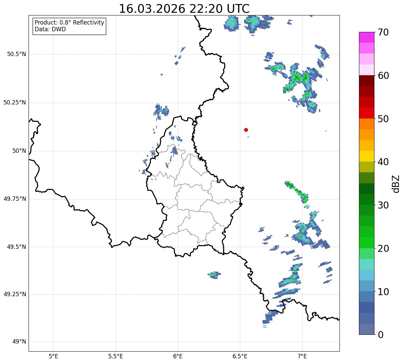Click the red location marker dot
Image resolution: width=404 pixels, height=363 pixels.
246,130
